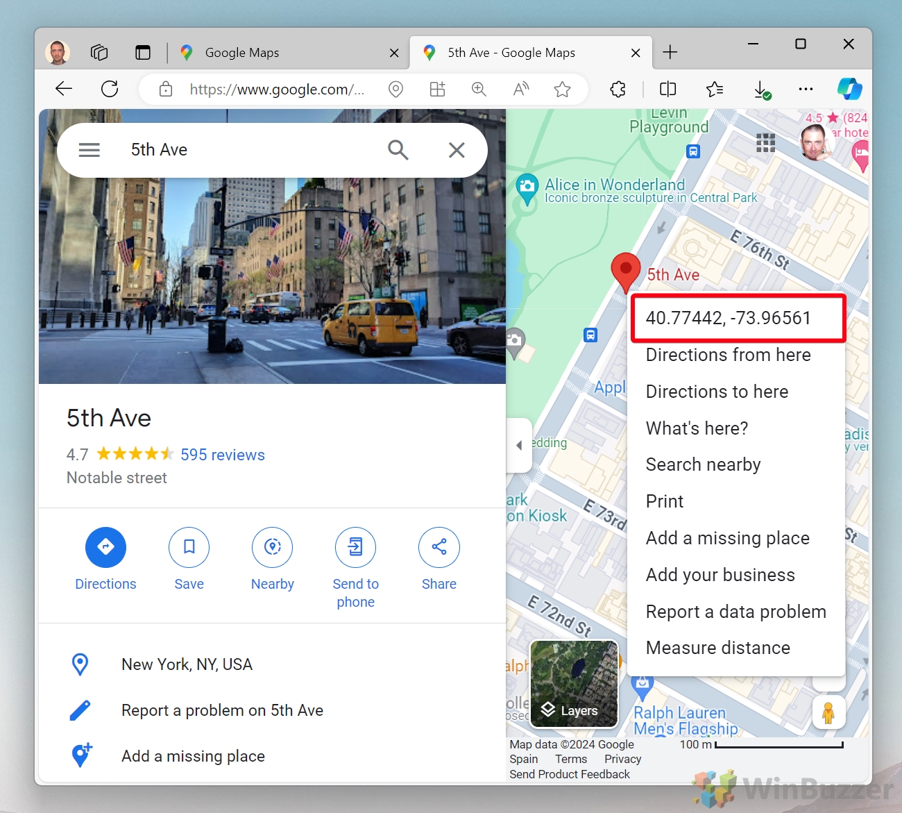902x813 pixels.
Task: Start Read aloud from address bar
Action: click(x=520, y=89)
